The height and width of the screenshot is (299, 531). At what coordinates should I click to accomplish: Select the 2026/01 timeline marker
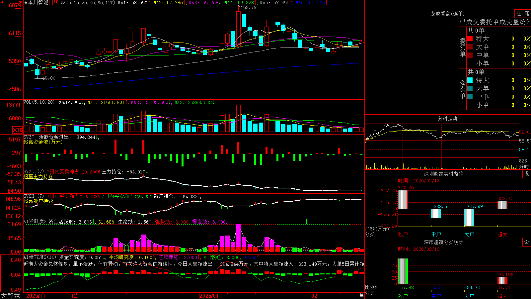click(209, 296)
